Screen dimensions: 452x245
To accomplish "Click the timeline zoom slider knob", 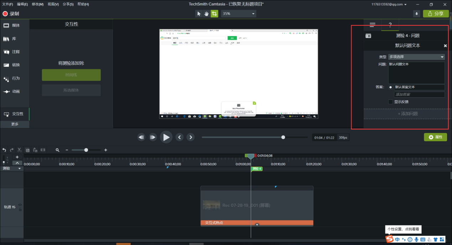I will (86, 150).
